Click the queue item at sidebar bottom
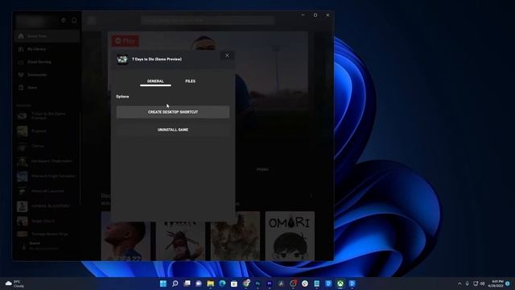This screenshot has width=515, height=290. (47, 246)
